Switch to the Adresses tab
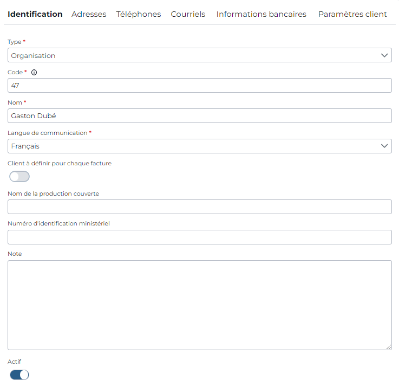The image size is (399, 387). [x=89, y=14]
